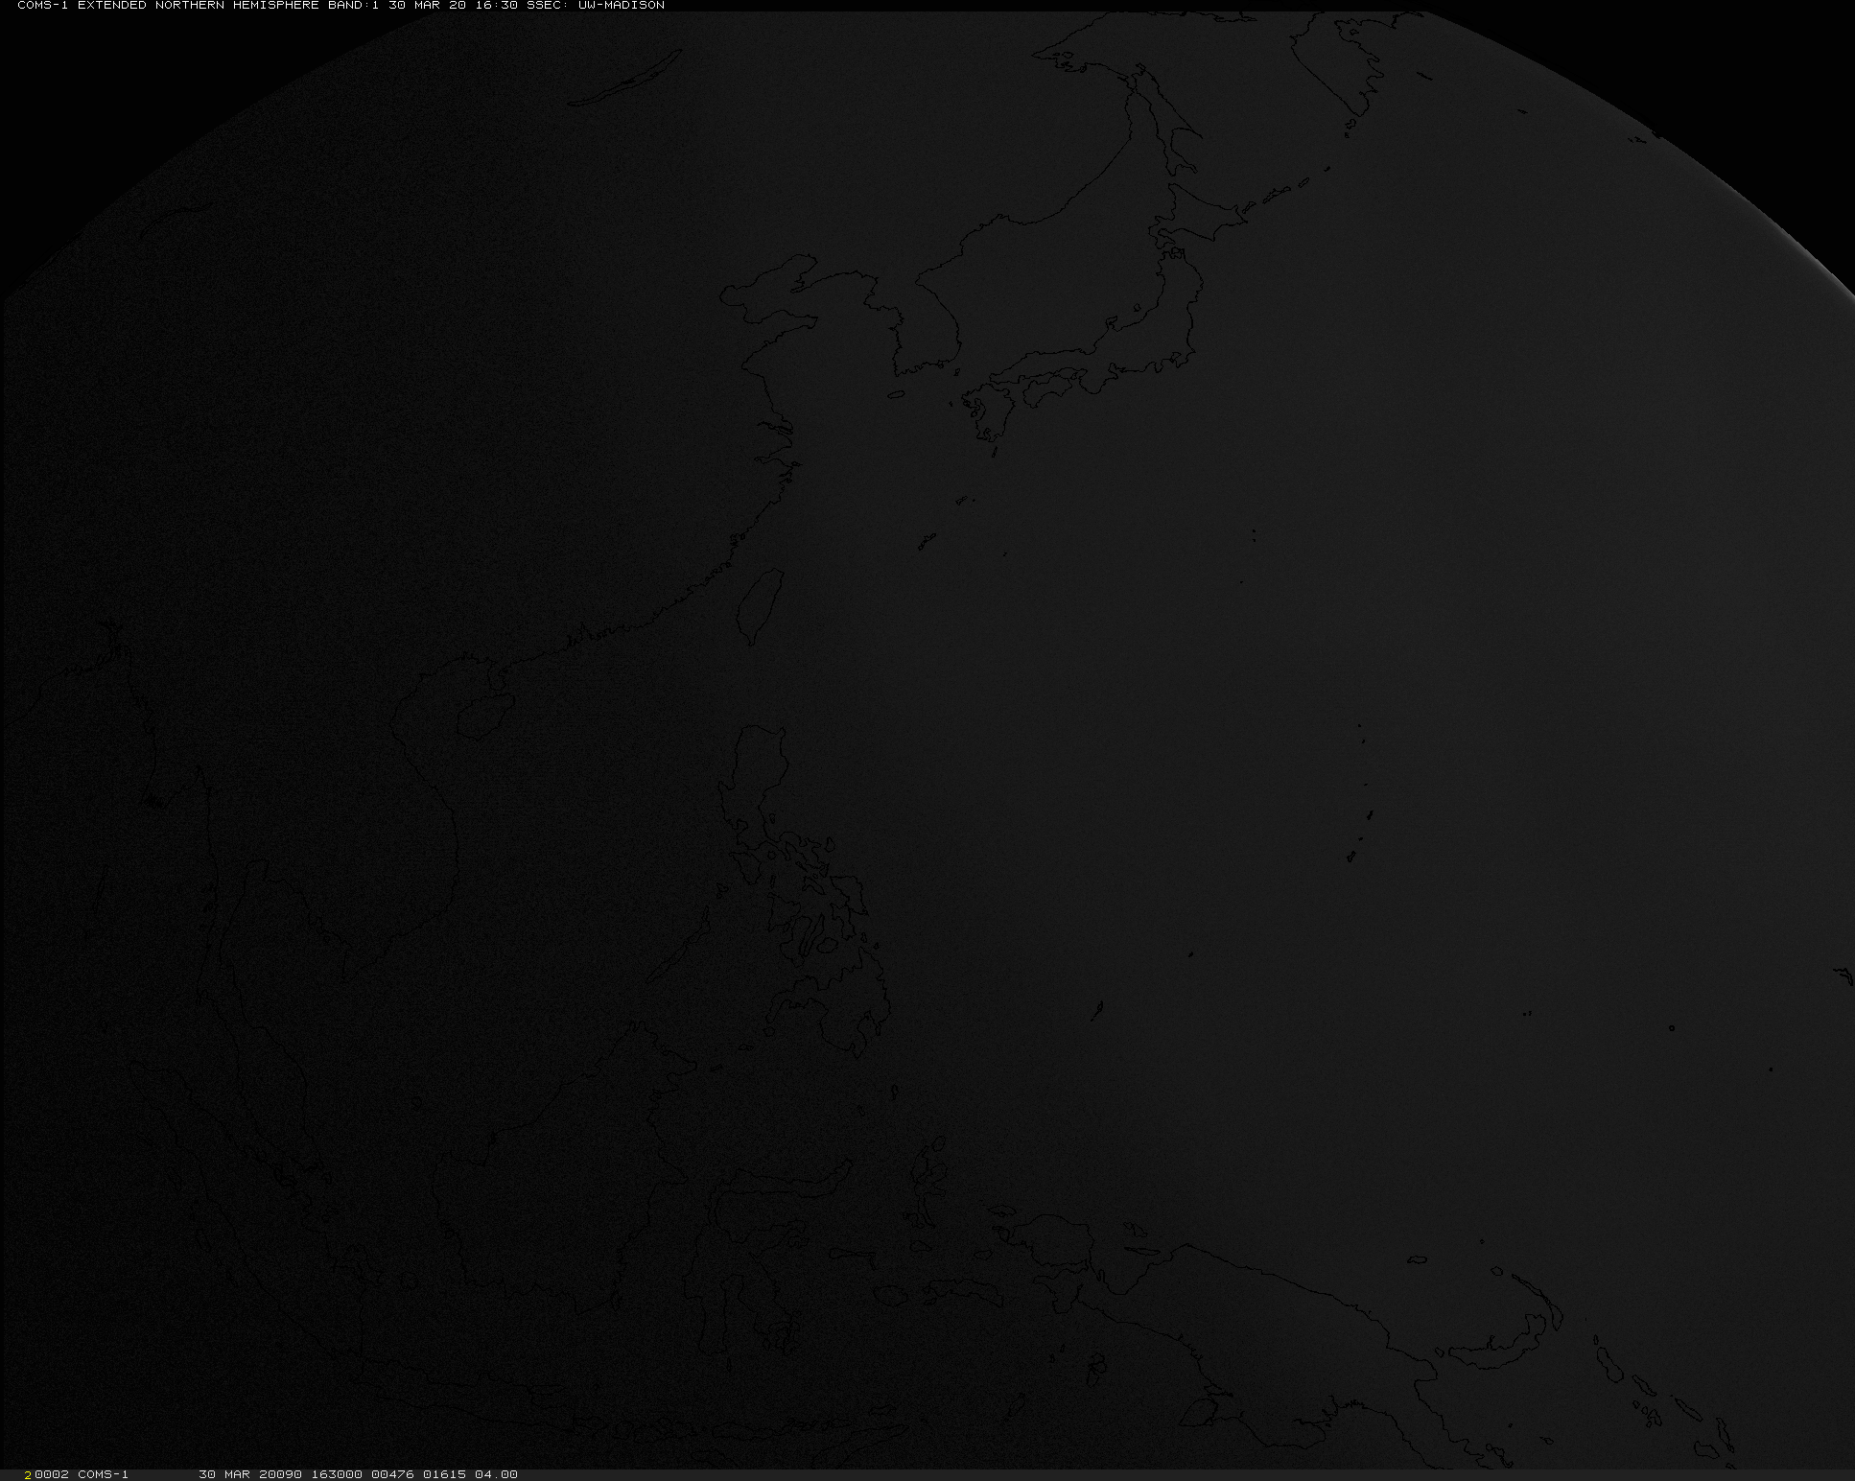Click the "0002 COMS-1" footer text

click(x=82, y=1474)
